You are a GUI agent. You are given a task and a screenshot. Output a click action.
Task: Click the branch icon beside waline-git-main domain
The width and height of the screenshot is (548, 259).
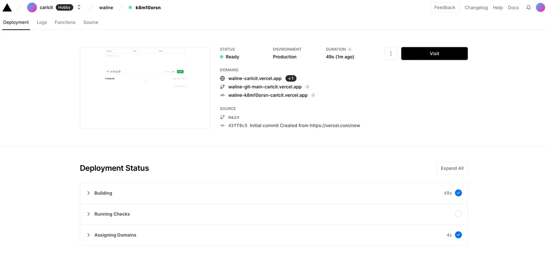click(x=222, y=87)
